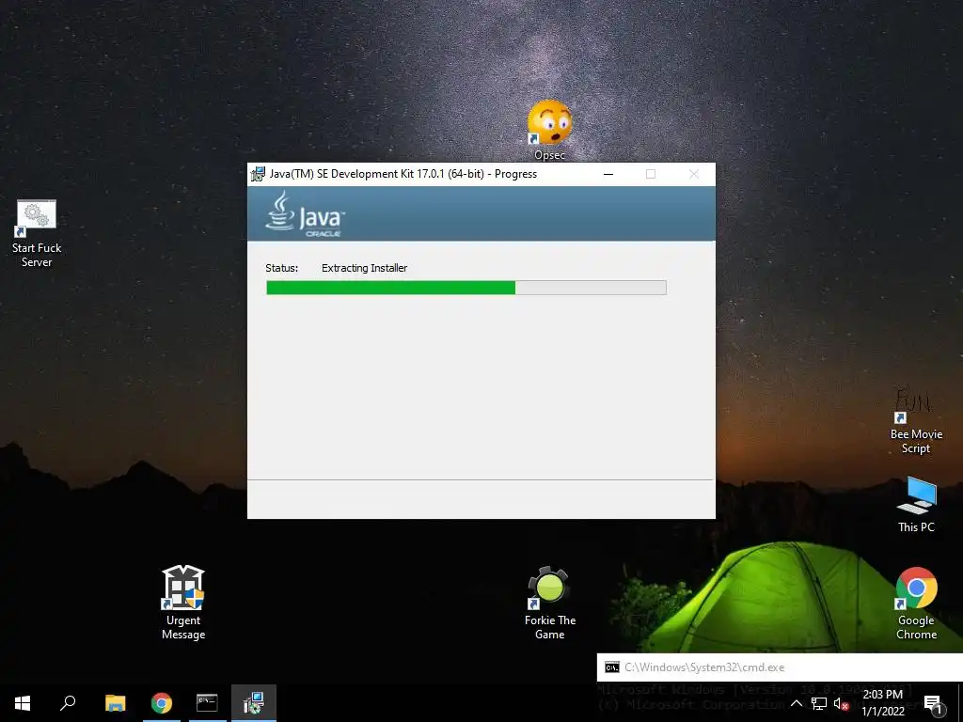
Task: Click the Status label in the installer
Action: point(281,268)
